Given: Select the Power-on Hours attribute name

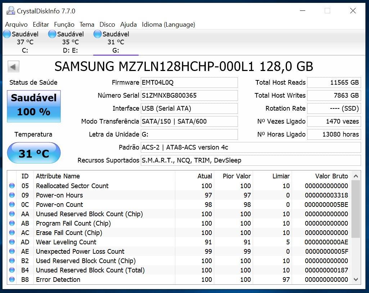Looking at the screenshot, I should pyautogui.click(x=59, y=195).
